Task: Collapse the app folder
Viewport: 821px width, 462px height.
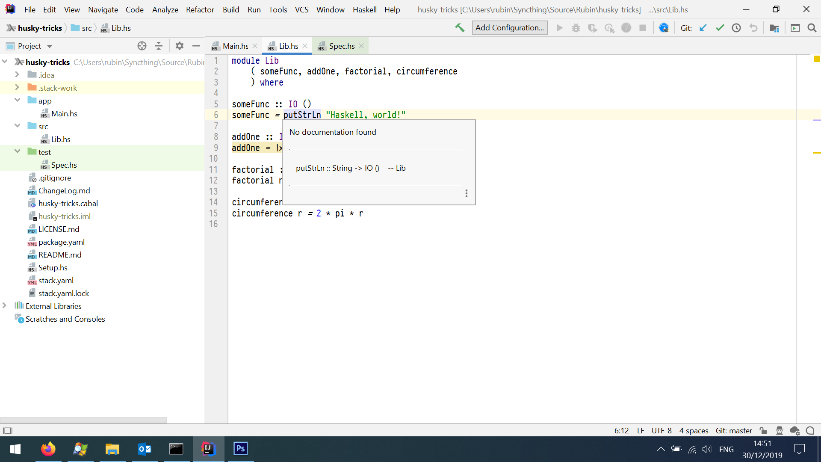Action: tap(17, 101)
